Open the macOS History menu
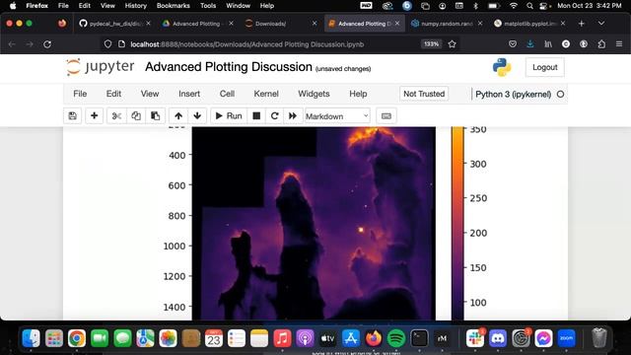This screenshot has width=631, height=355. click(136, 6)
